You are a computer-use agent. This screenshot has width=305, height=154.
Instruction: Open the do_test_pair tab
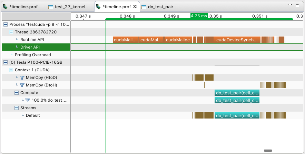pos(160,7)
